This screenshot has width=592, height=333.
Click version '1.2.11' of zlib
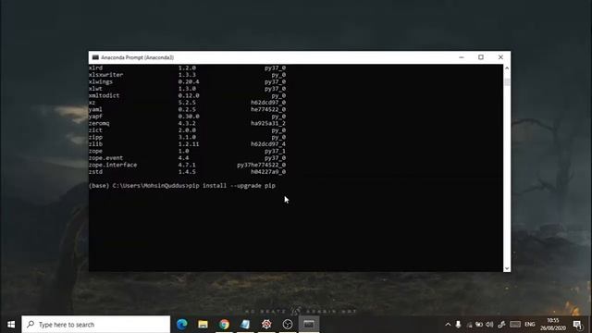point(189,144)
